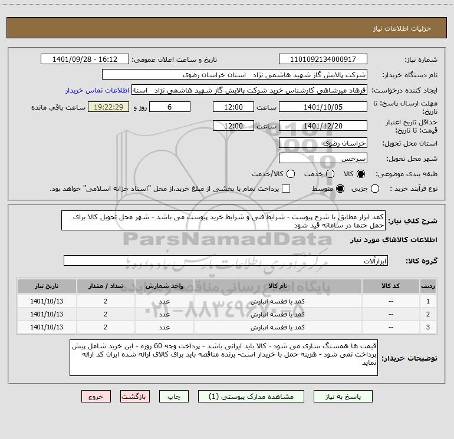Click the شماره نیاز number field

click(323, 60)
